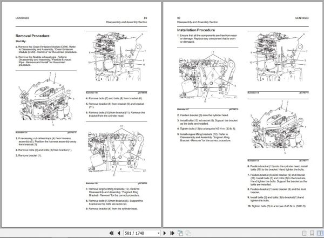Click step 10 Tighten bolts torque text
The width and height of the screenshot is (324, 238).
coord(276,206)
